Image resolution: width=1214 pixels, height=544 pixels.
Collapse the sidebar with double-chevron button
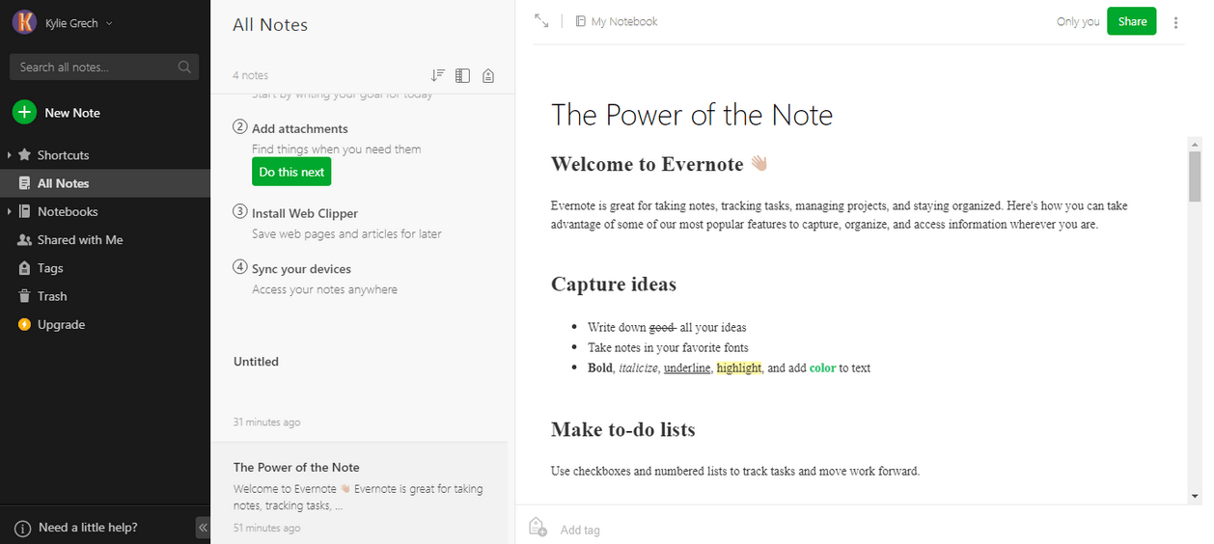click(x=203, y=528)
